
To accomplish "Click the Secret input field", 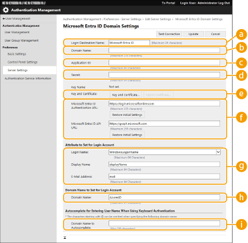I will (164, 75).
